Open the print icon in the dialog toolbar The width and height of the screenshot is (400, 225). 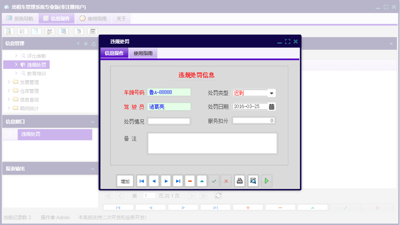[x=239, y=181]
